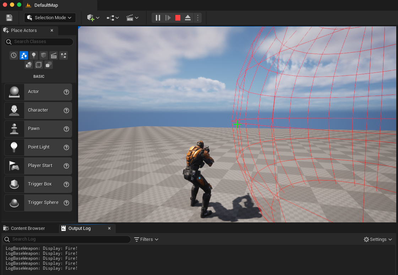Viewport: 398px width, 275px height.
Task: Click the Trigger Sphere thumbnail
Action: (x=14, y=203)
